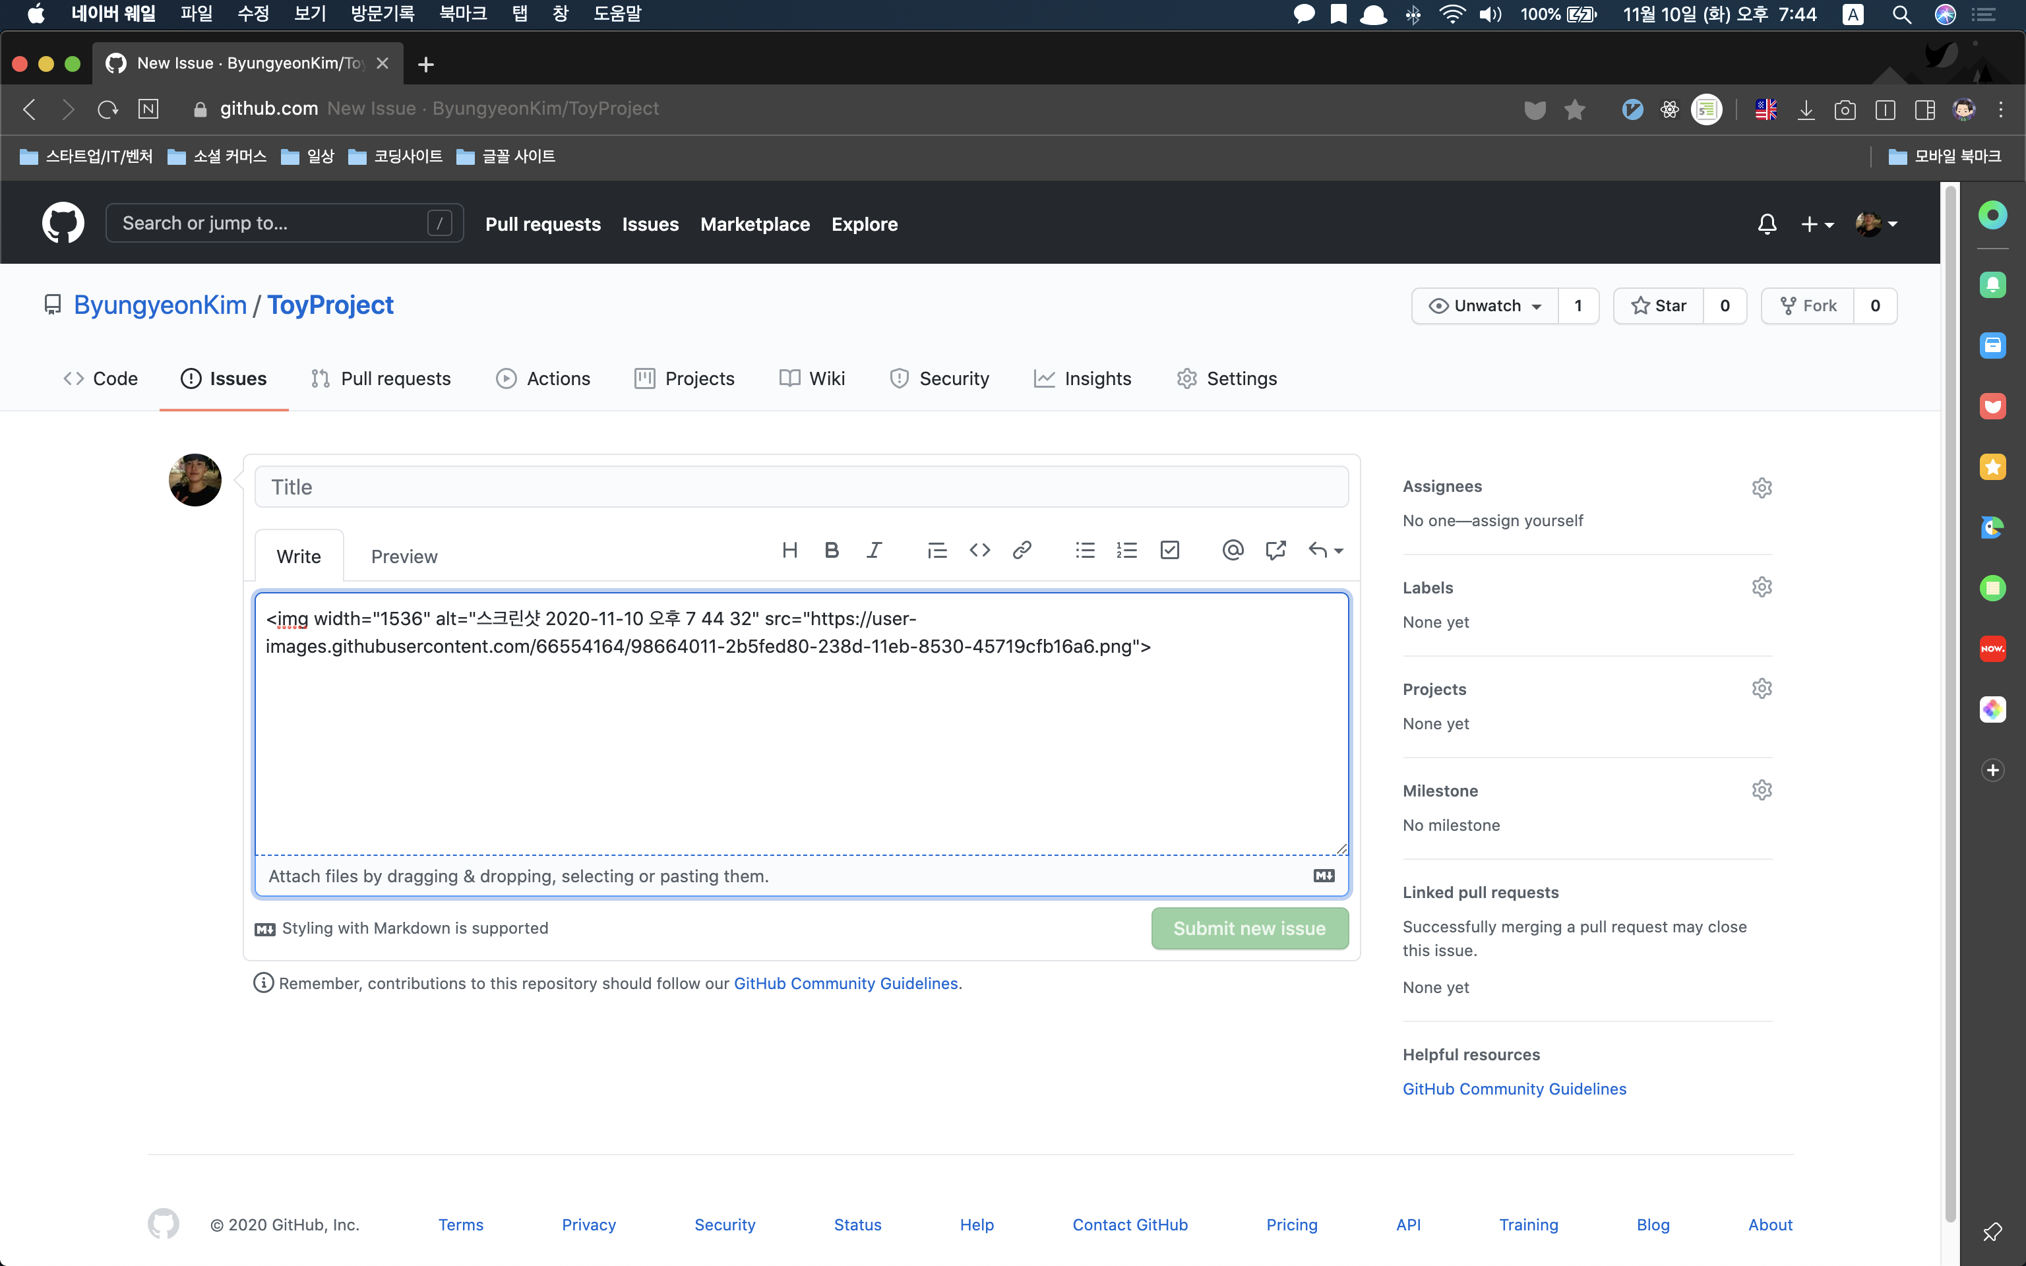Apply italic formatting in editor toolbar
Viewport: 2026px width, 1266px height.
[x=874, y=550]
